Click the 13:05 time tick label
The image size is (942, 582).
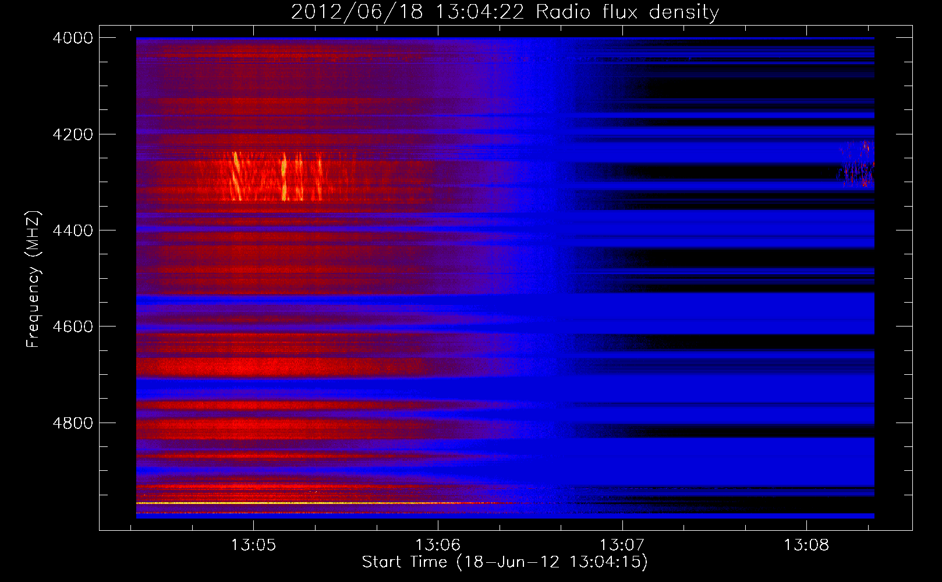click(253, 545)
